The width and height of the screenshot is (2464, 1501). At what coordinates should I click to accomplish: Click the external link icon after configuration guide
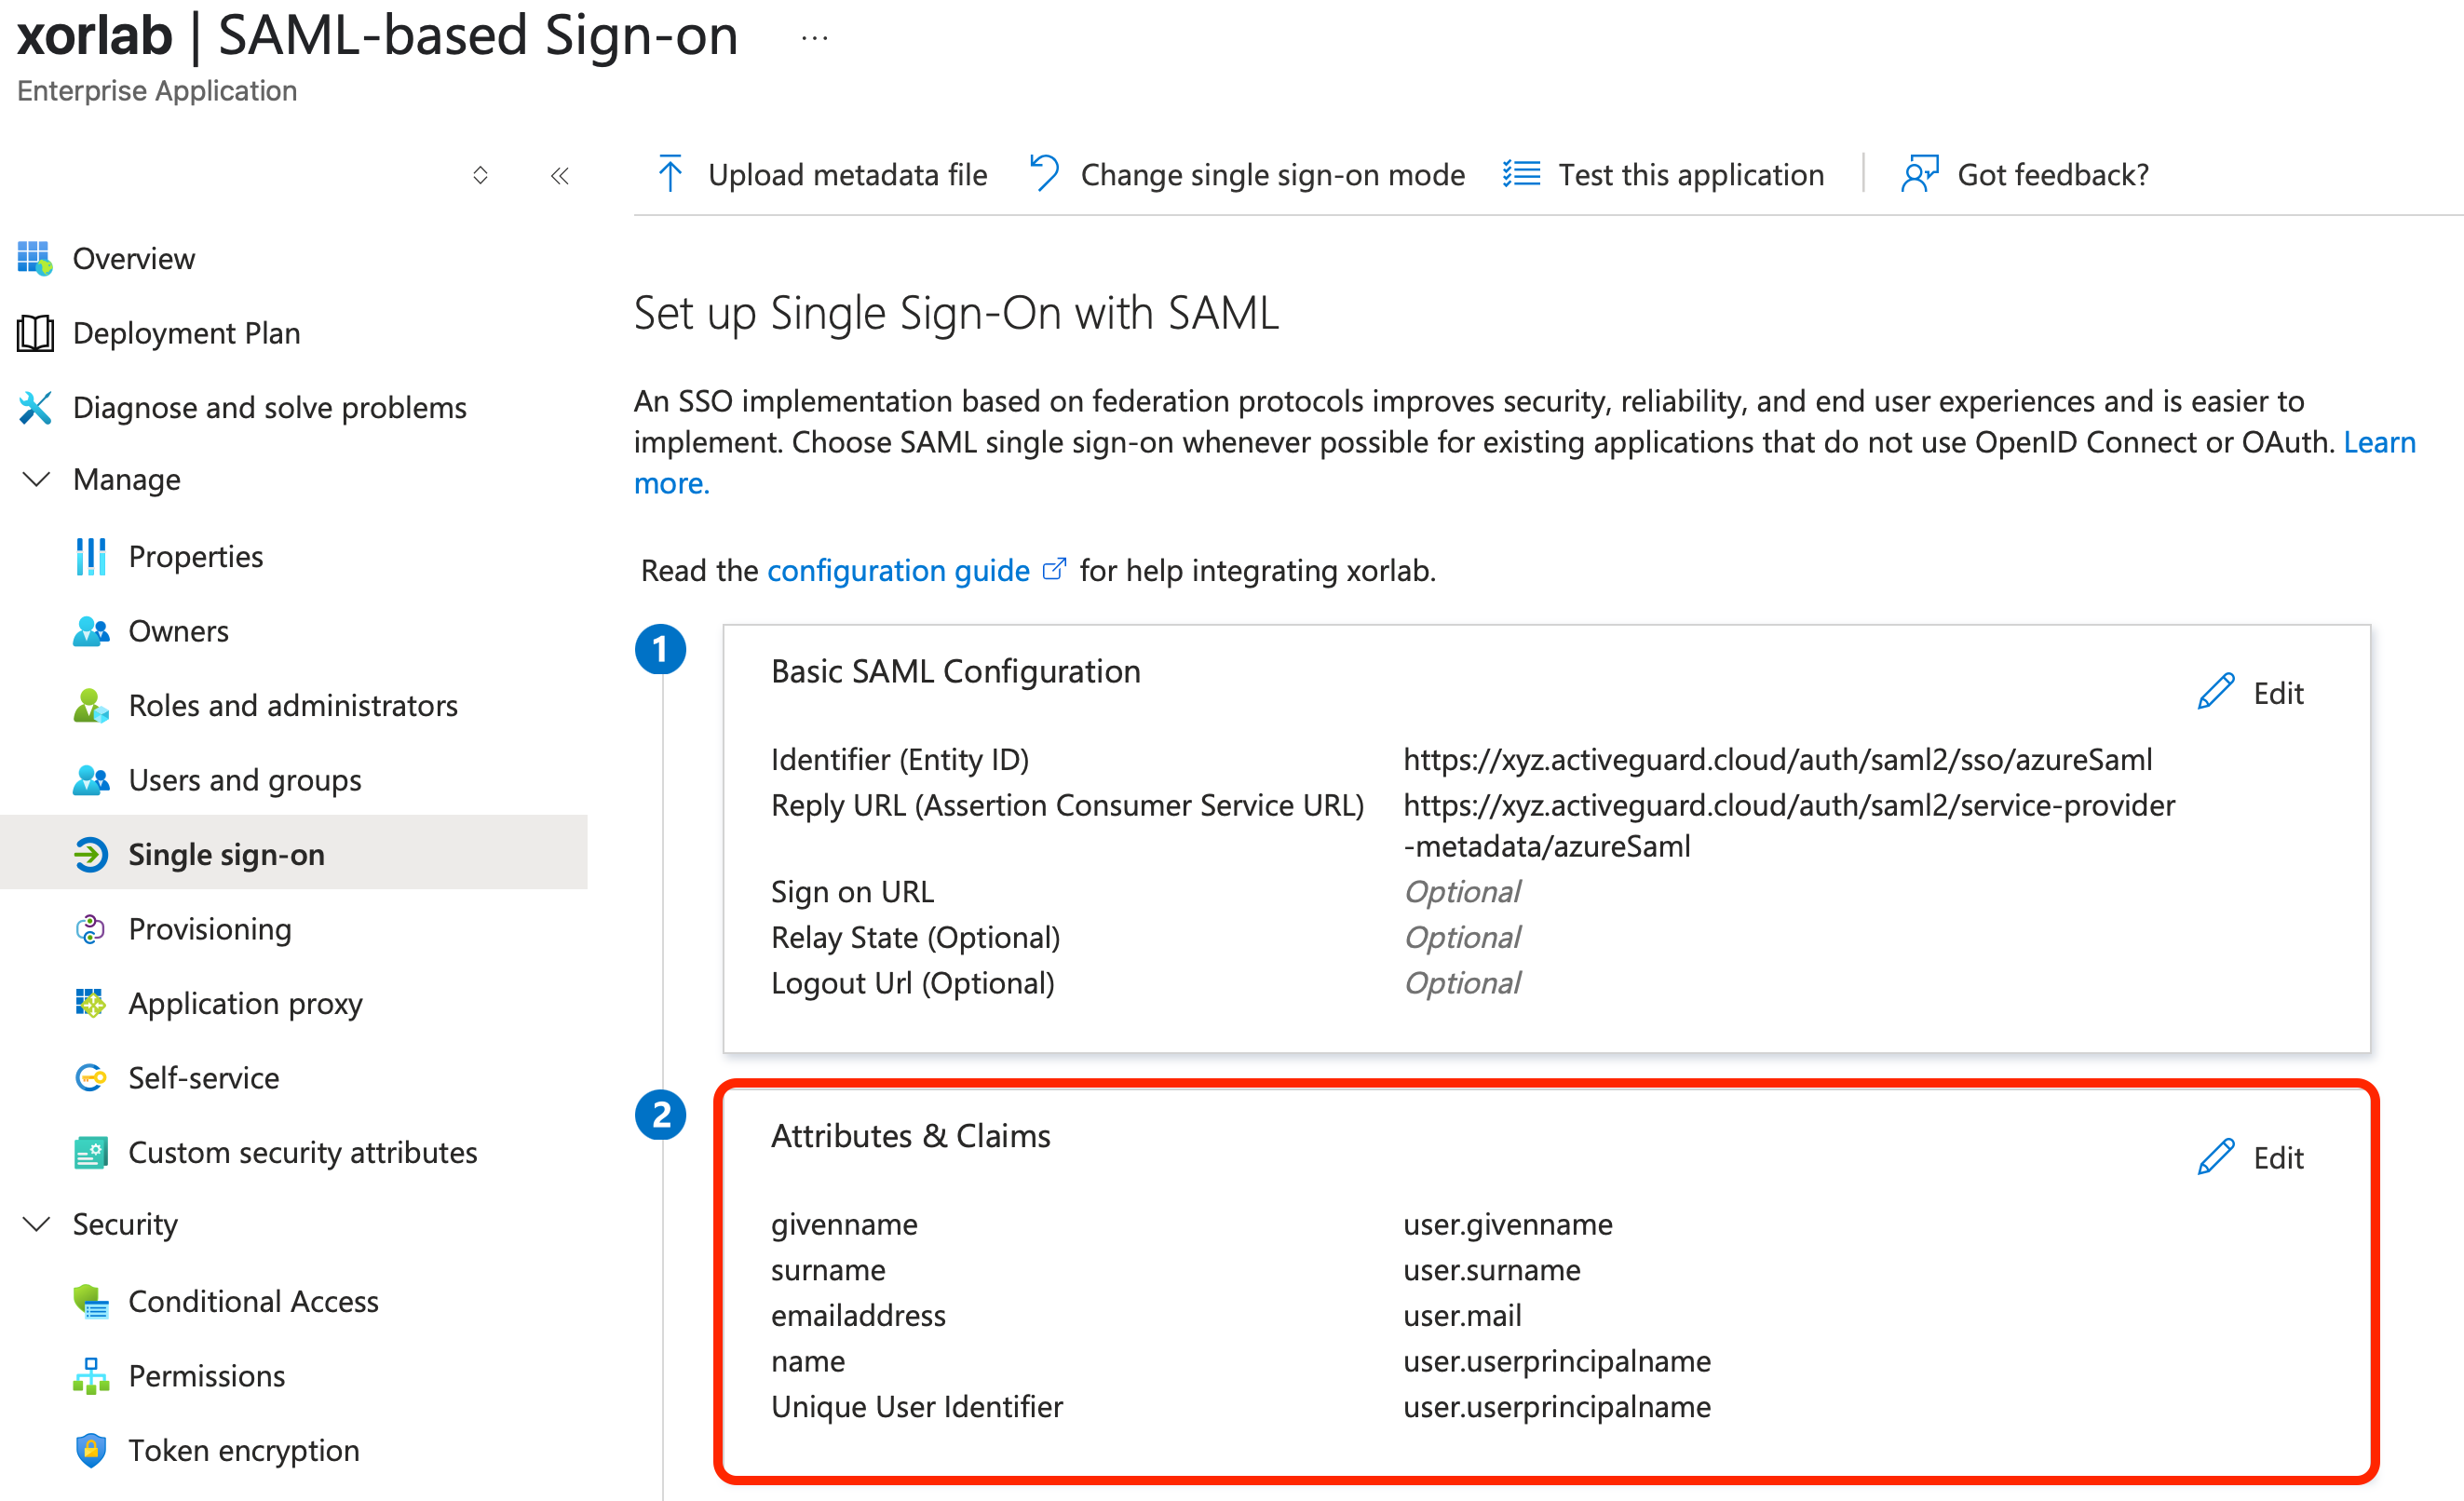[x=1054, y=569]
